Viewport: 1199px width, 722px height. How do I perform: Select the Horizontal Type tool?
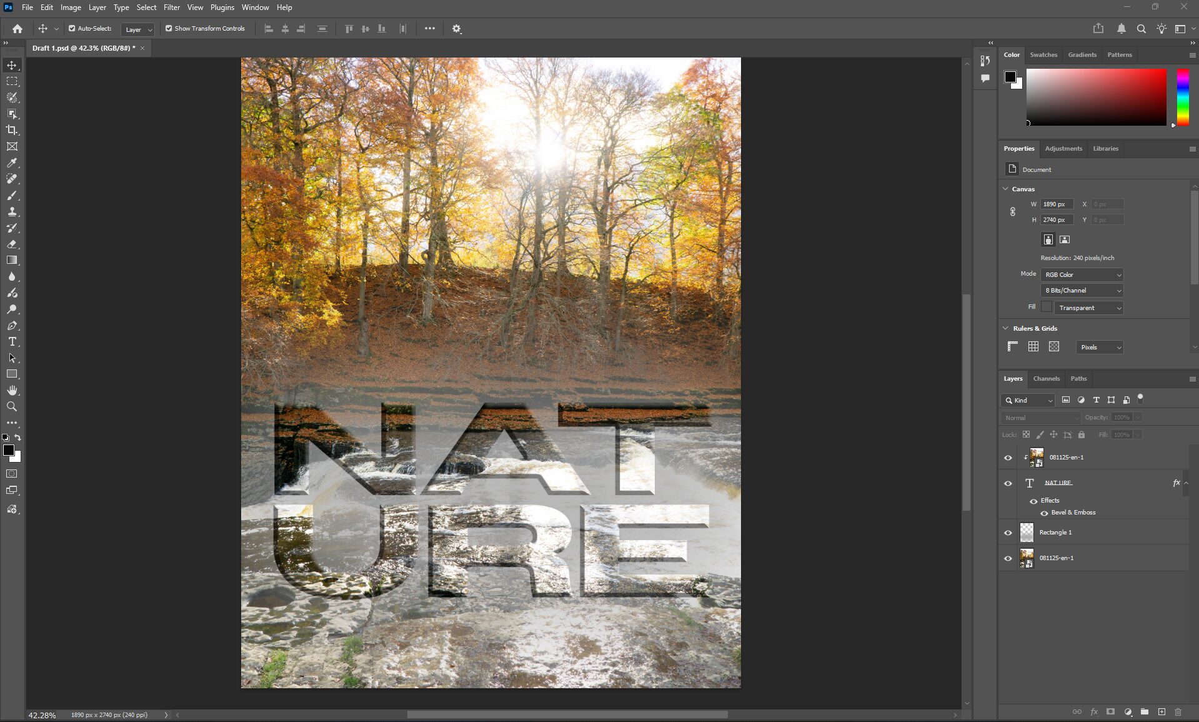pos(12,342)
